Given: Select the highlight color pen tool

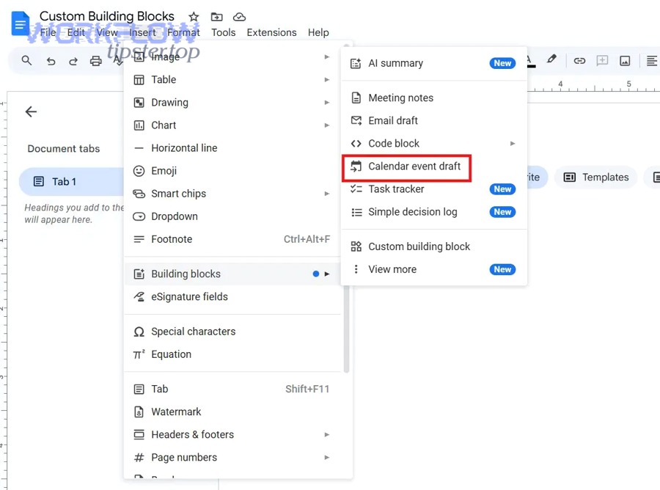Looking at the screenshot, I should 551,61.
